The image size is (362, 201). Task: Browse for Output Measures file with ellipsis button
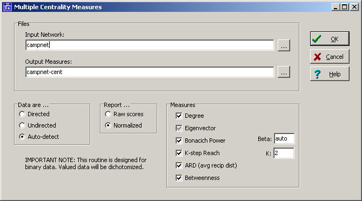pos(284,72)
